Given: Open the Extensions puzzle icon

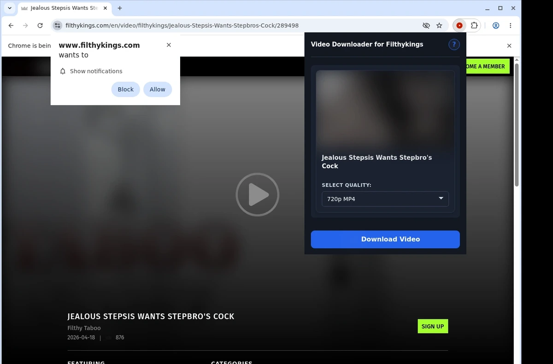Looking at the screenshot, I should click(x=474, y=26).
